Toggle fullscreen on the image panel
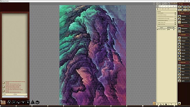 [x=154, y=4]
